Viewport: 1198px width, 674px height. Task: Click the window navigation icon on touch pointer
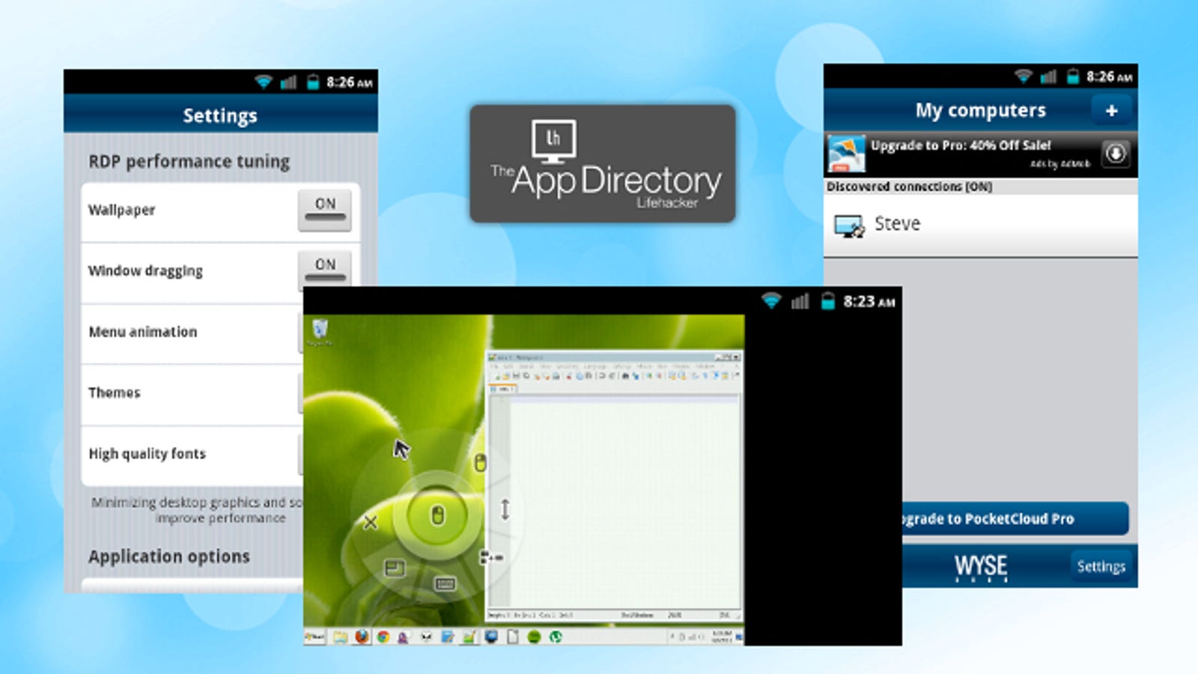pyautogui.click(x=395, y=568)
